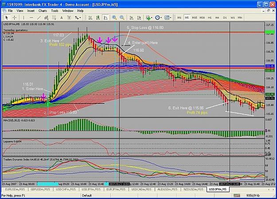
Task: Click the '6. Exit Here @ 115.86' label
Action: pyautogui.click(x=186, y=108)
